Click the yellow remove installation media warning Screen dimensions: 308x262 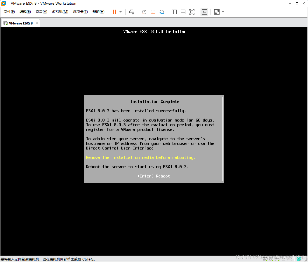pos(141,157)
